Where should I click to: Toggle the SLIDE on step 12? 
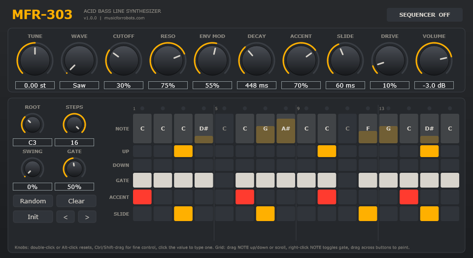coord(368,214)
